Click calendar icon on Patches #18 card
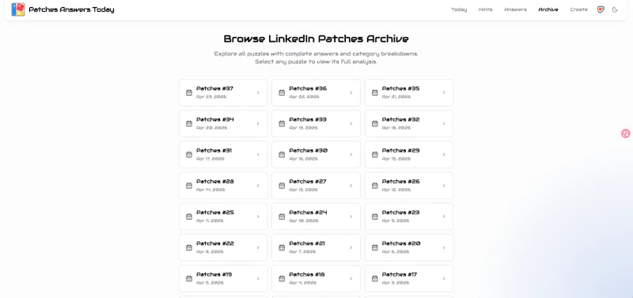This screenshot has height=298, width=633. pos(282,279)
